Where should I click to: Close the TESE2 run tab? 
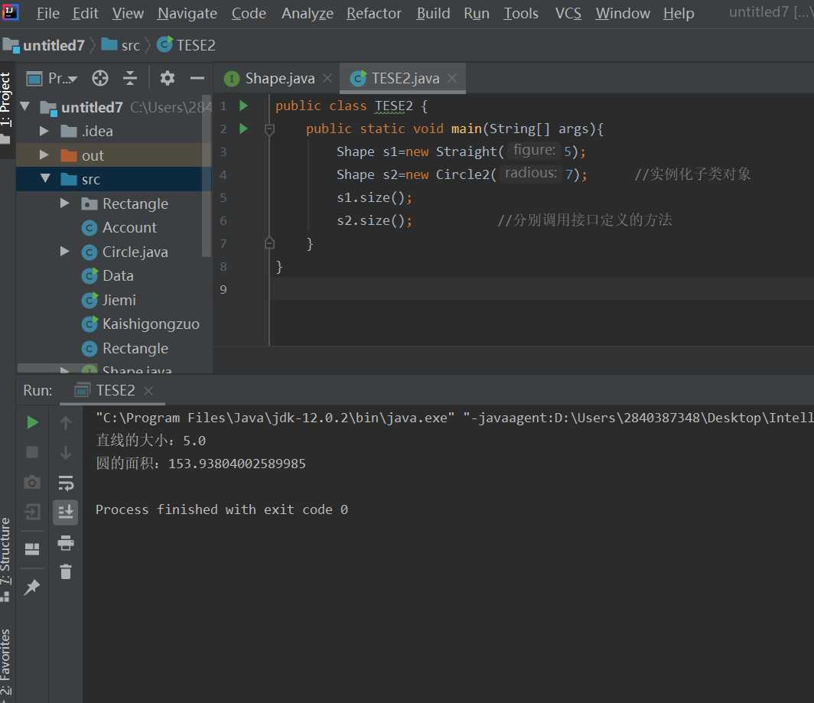click(148, 390)
